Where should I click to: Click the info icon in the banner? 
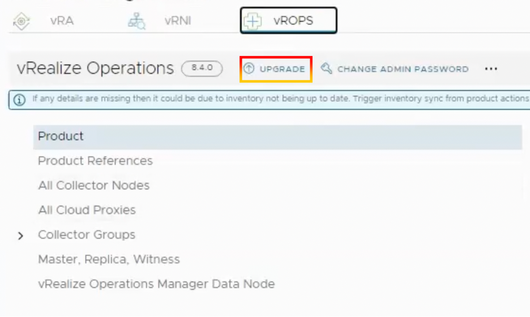point(19,100)
